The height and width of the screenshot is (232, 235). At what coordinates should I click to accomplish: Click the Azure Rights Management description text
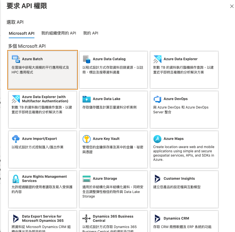pyautogui.click(x=42, y=189)
